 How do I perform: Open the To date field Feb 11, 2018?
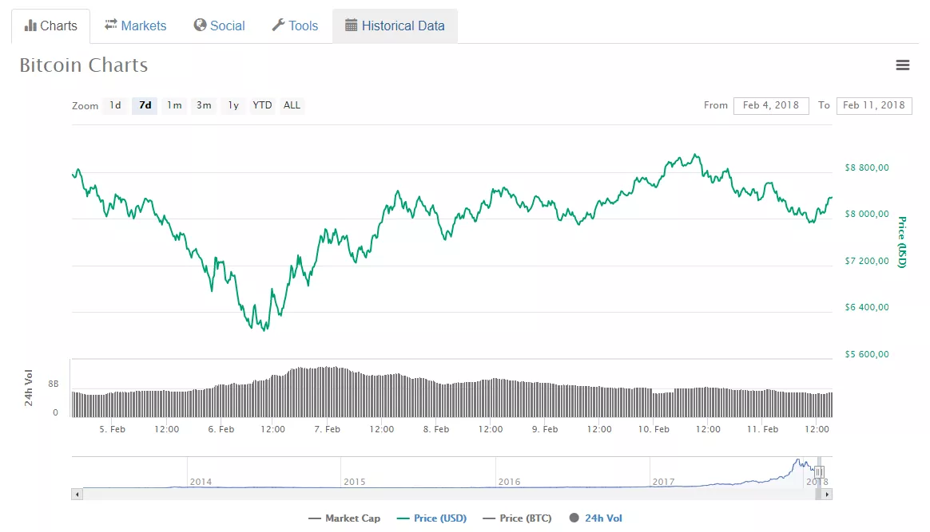(x=873, y=105)
